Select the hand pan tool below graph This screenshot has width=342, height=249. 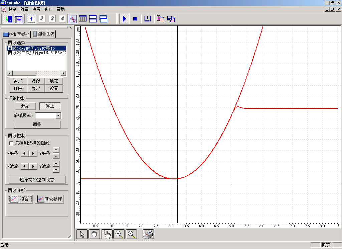(95, 235)
